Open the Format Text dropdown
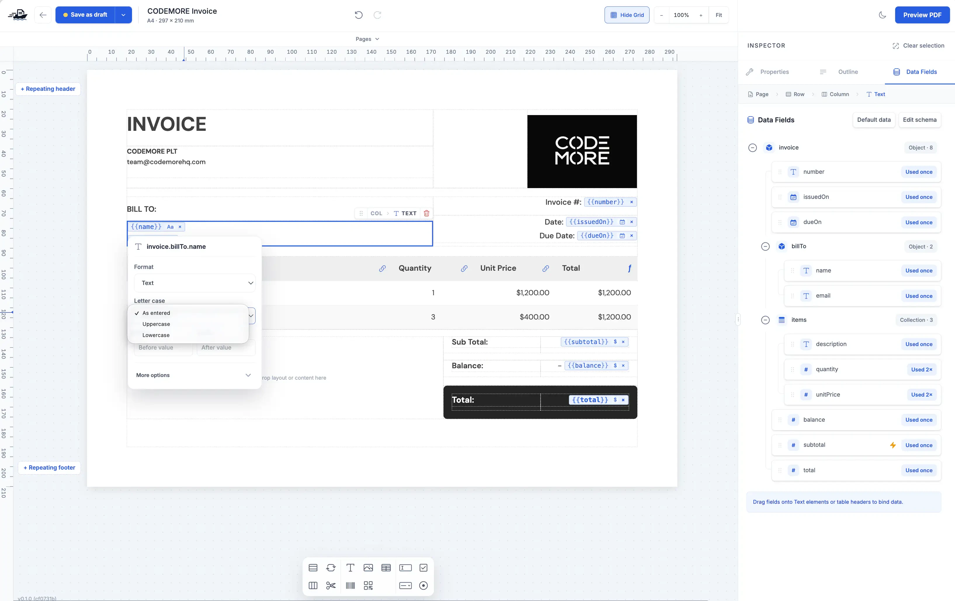955x601 pixels. [x=194, y=283]
